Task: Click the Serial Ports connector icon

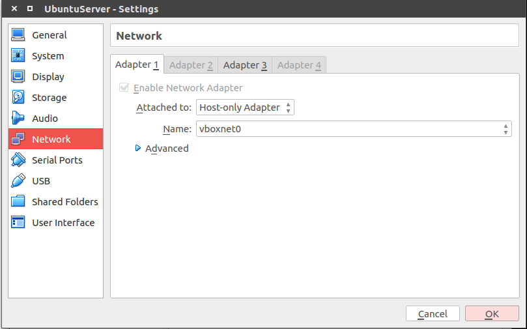Action: point(18,160)
